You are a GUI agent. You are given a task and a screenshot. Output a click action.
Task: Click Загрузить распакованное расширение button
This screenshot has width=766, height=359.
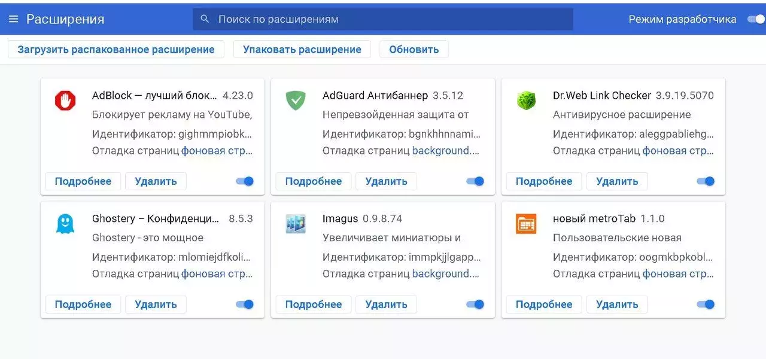pos(116,50)
